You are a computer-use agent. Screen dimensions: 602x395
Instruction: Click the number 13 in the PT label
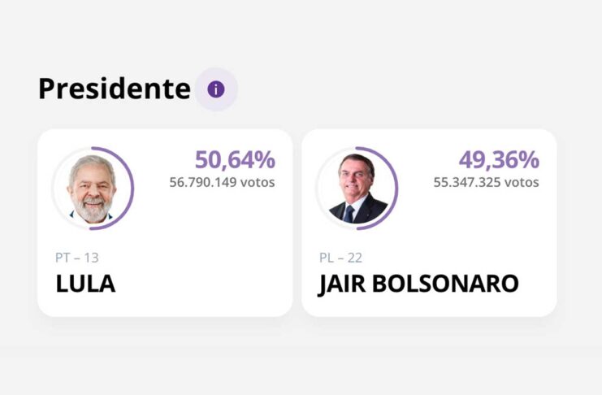tap(91, 258)
